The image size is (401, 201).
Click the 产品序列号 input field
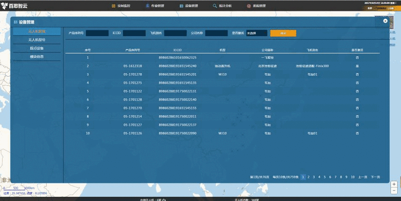pos(97,33)
